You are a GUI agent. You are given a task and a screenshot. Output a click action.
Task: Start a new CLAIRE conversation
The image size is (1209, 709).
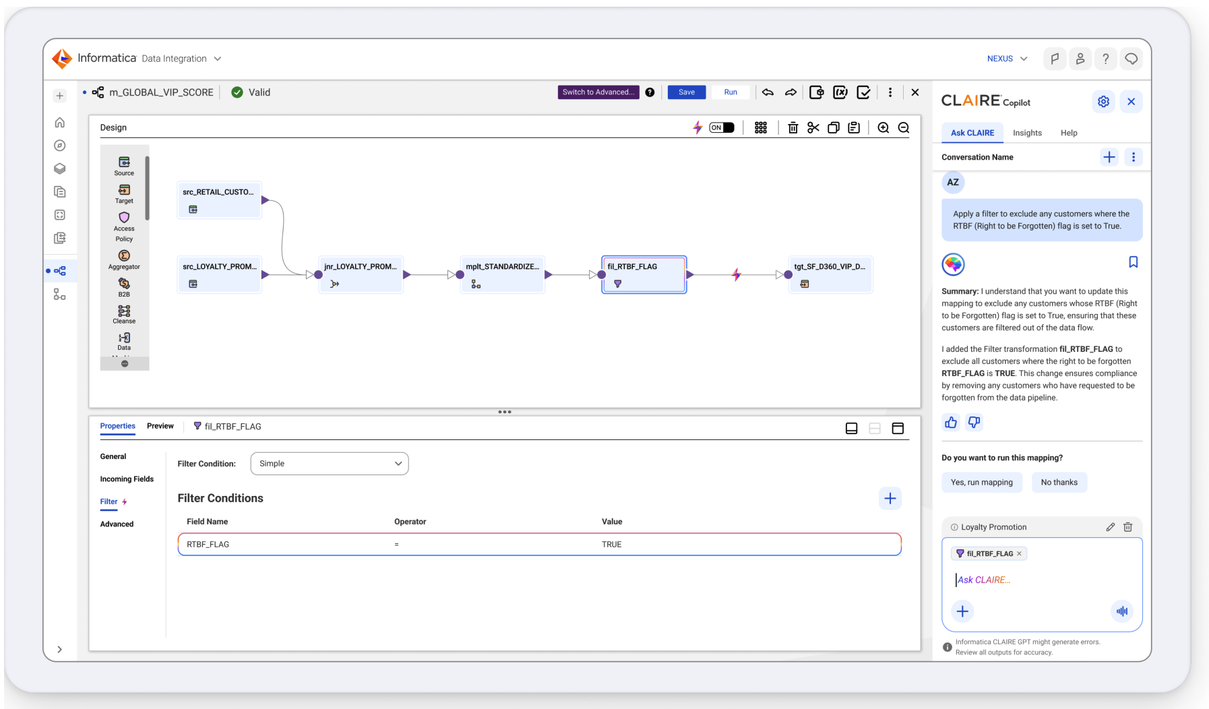[x=1109, y=157]
